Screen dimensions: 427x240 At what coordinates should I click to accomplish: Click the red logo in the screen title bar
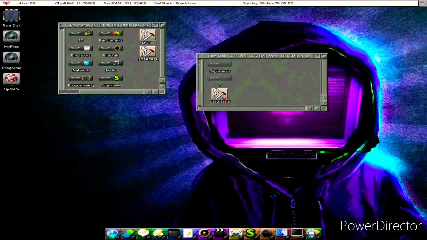[x=6, y=3]
